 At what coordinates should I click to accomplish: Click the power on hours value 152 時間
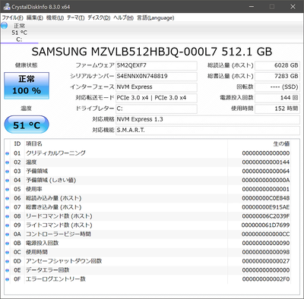[x=277, y=109]
